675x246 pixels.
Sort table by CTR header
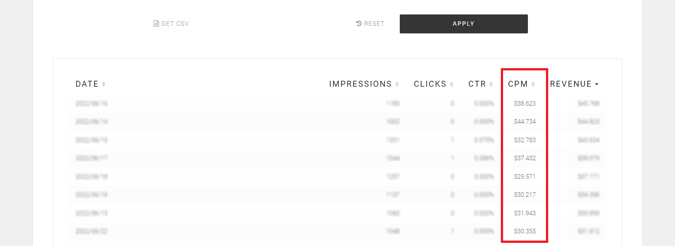(477, 84)
